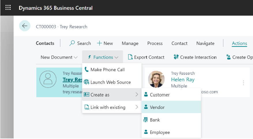Viewport: 253px width, 139px height.
Task: Click the Create Opportunity icon
Action: pos(228,57)
